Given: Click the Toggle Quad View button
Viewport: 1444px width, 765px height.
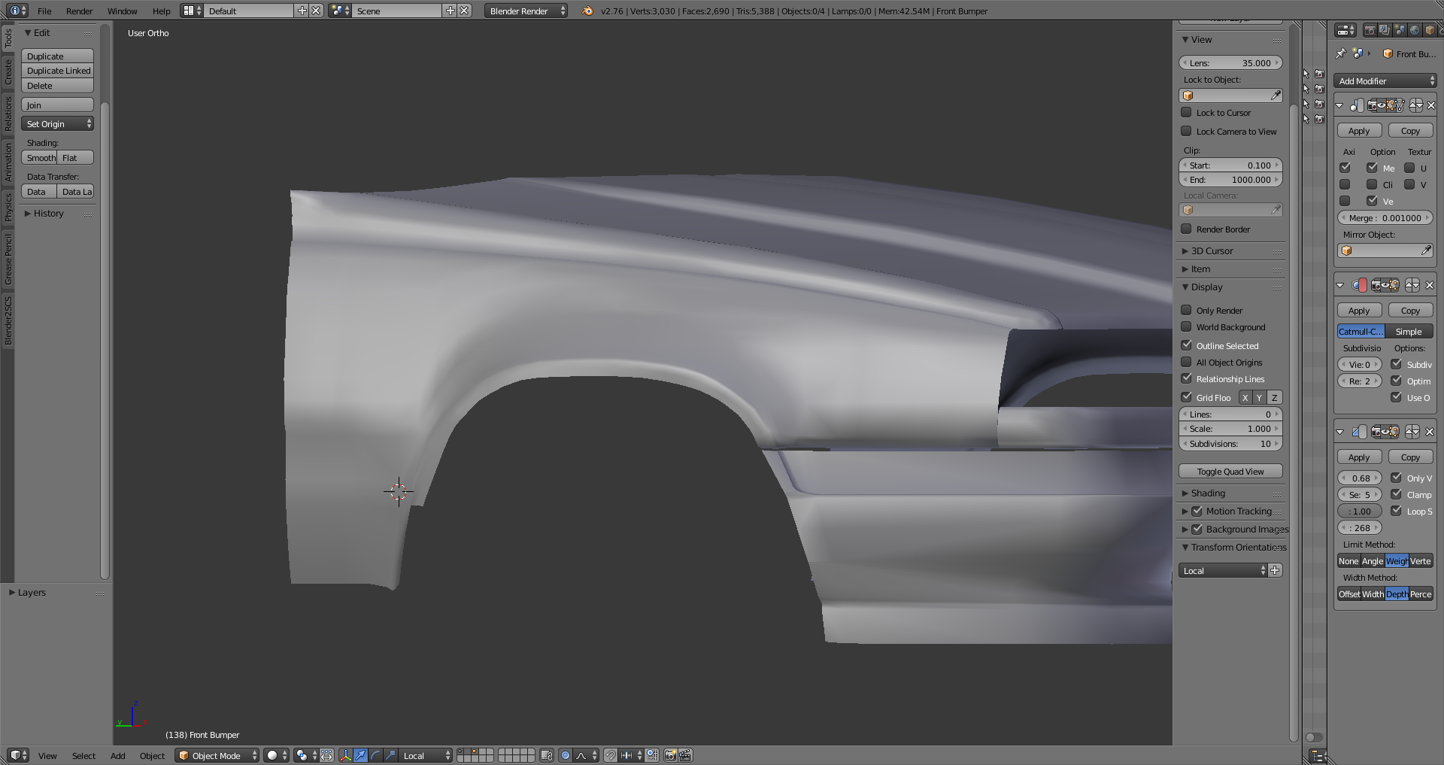Looking at the screenshot, I should coord(1230,472).
